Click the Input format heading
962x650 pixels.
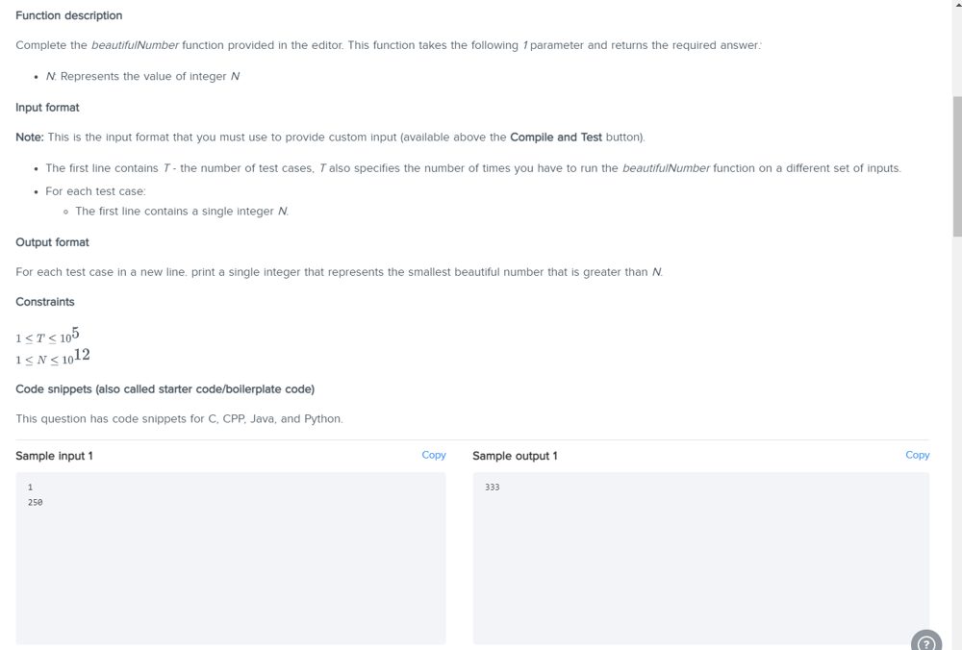tap(47, 108)
